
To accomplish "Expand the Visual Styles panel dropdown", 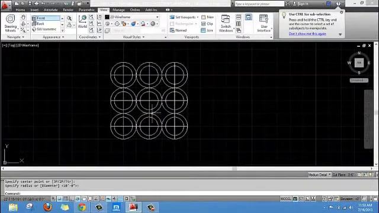I will coord(133,37).
